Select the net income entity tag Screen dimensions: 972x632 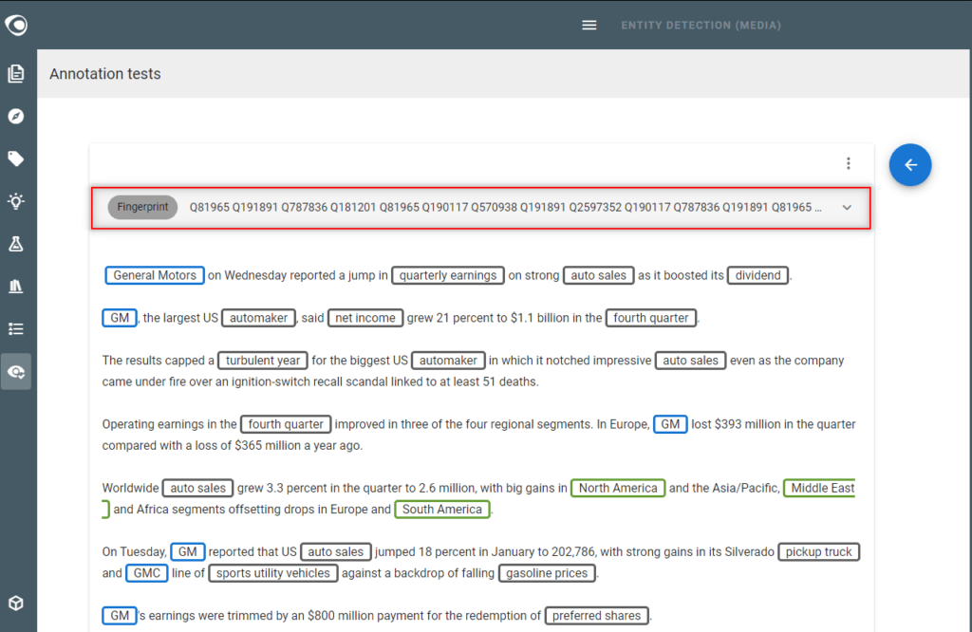coord(365,318)
